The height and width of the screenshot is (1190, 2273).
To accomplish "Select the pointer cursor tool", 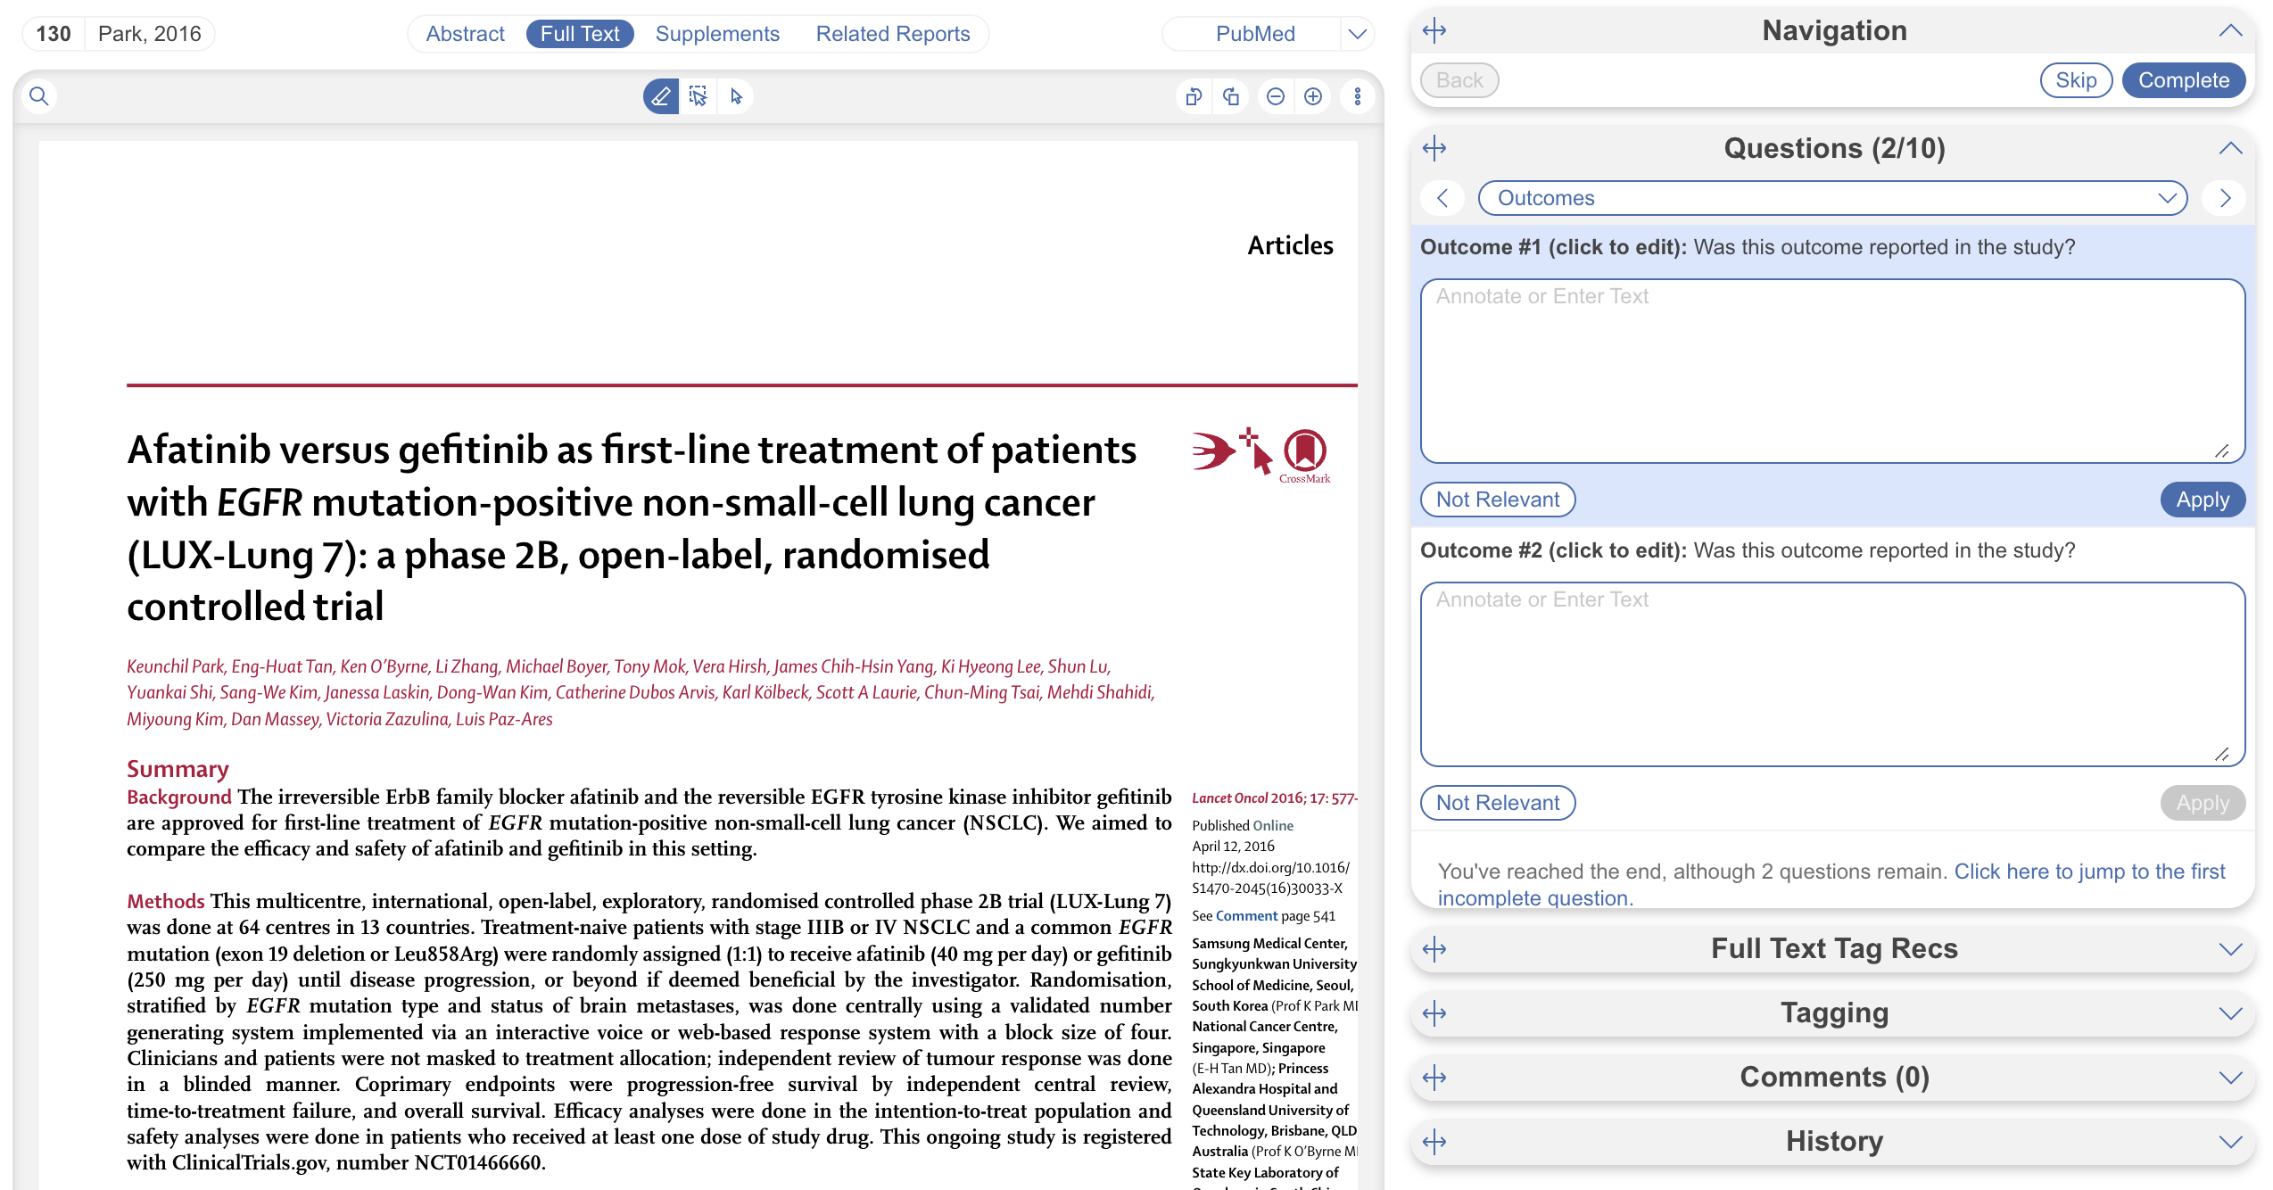I will (x=736, y=96).
